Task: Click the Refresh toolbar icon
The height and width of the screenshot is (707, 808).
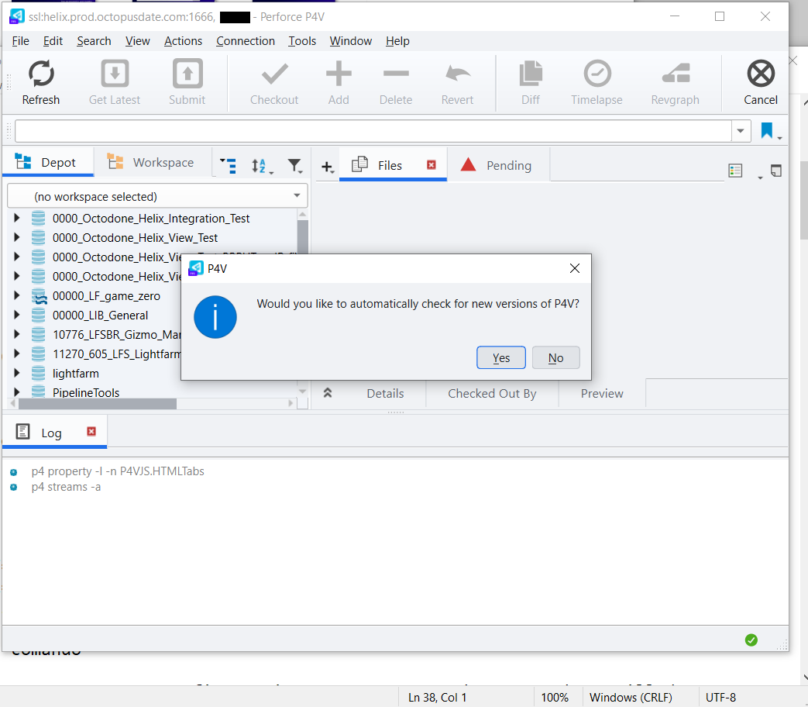Action: 41,74
